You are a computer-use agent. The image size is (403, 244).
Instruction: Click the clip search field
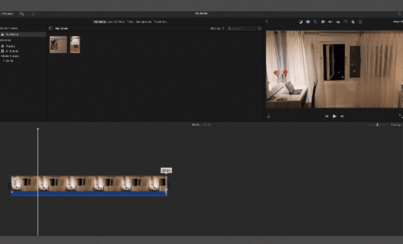pyautogui.click(x=242, y=28)
